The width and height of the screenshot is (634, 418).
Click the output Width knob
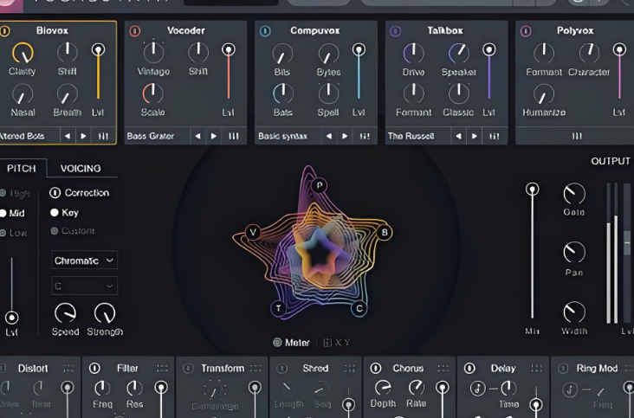[x=574, y=312]
